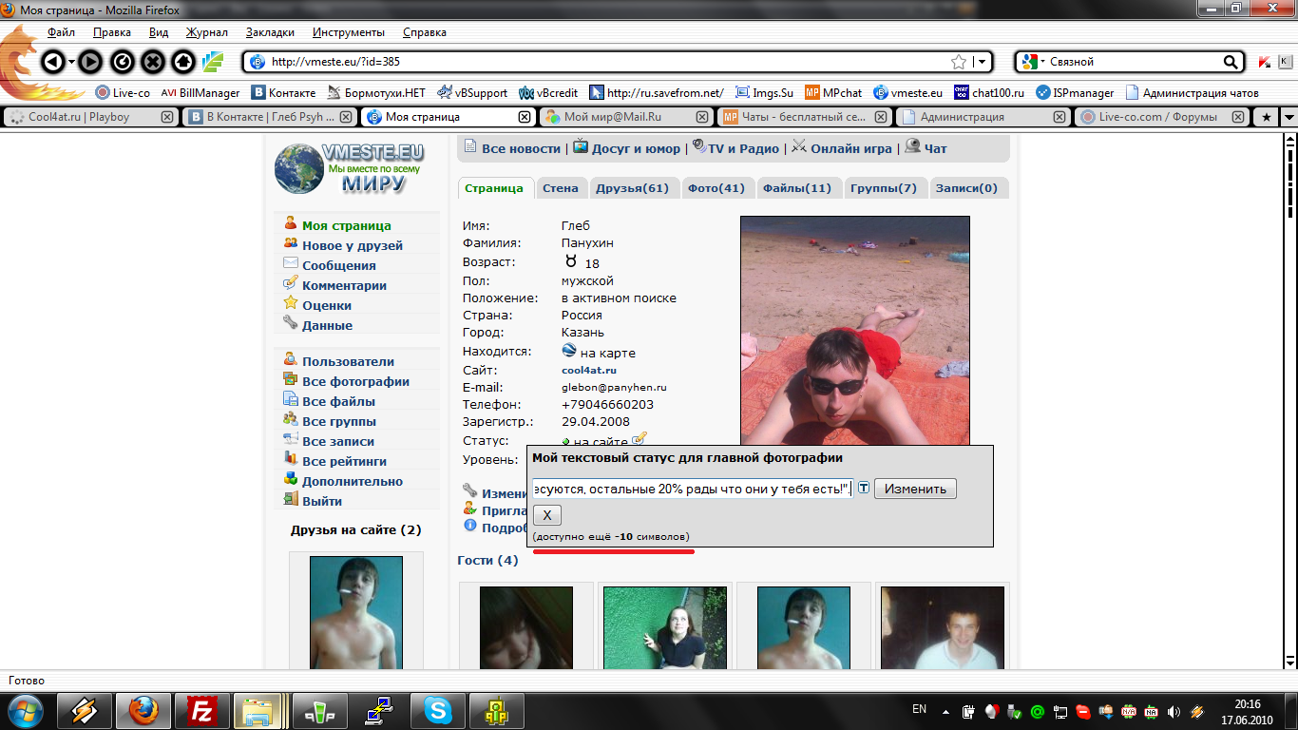Open the Сообщения sidebar link
Screen dimensions: 1298x730
[x=339, y=266]
